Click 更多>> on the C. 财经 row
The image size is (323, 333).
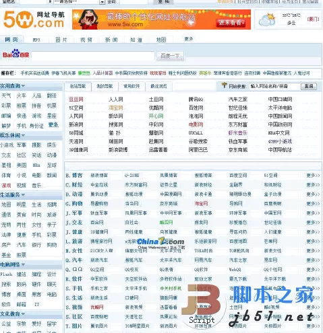pyautogui.click(x=313, y=185)
